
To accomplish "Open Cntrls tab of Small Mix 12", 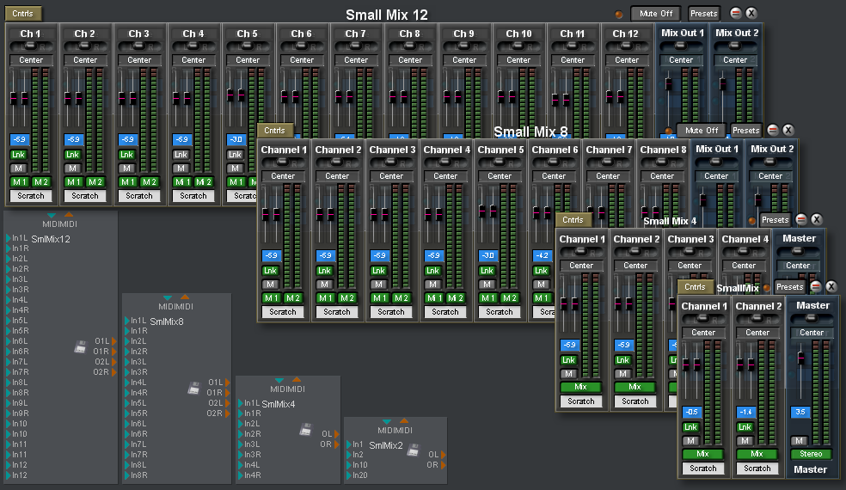I will coord(22,14).
